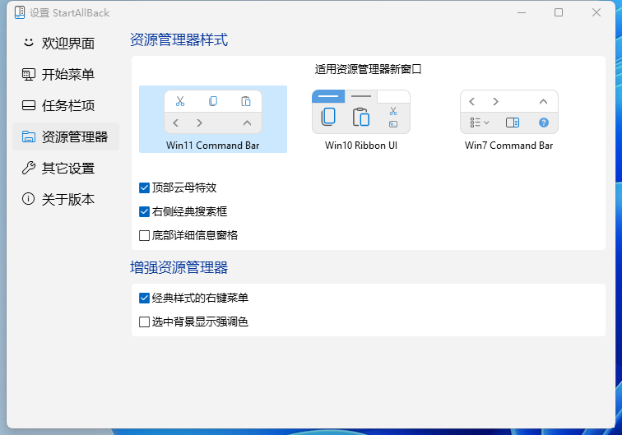Click the forward arrow in Win11 preview
This screenshot has width=622, height=435.
[x=200, y=123]
